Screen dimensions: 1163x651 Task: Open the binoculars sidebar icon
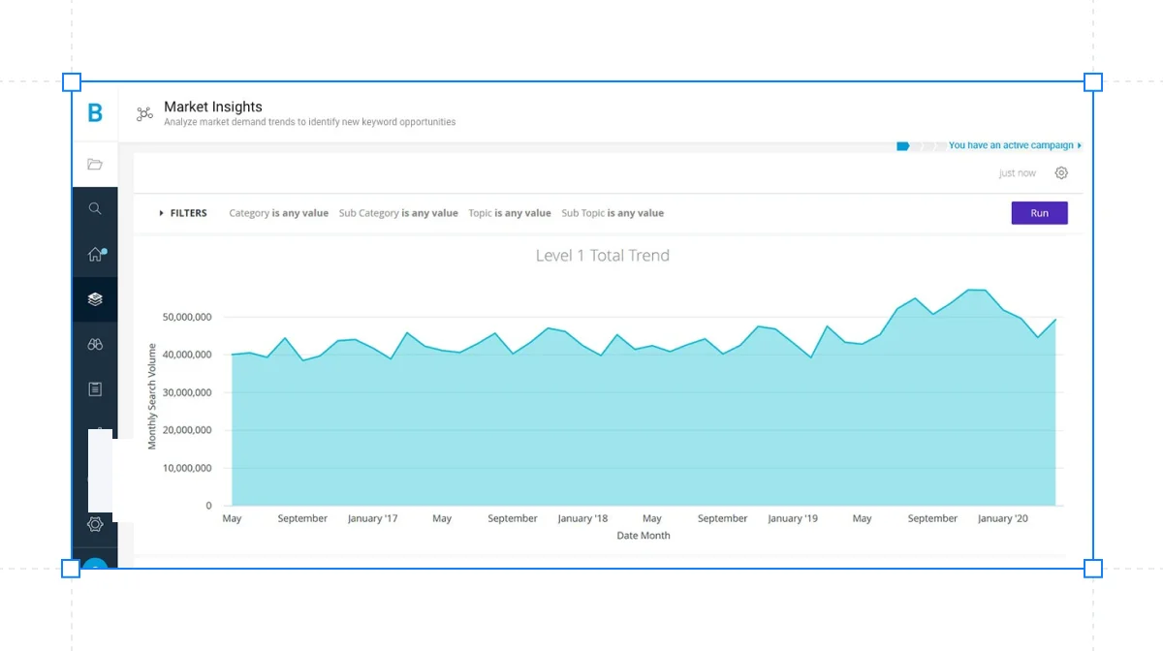95,344
